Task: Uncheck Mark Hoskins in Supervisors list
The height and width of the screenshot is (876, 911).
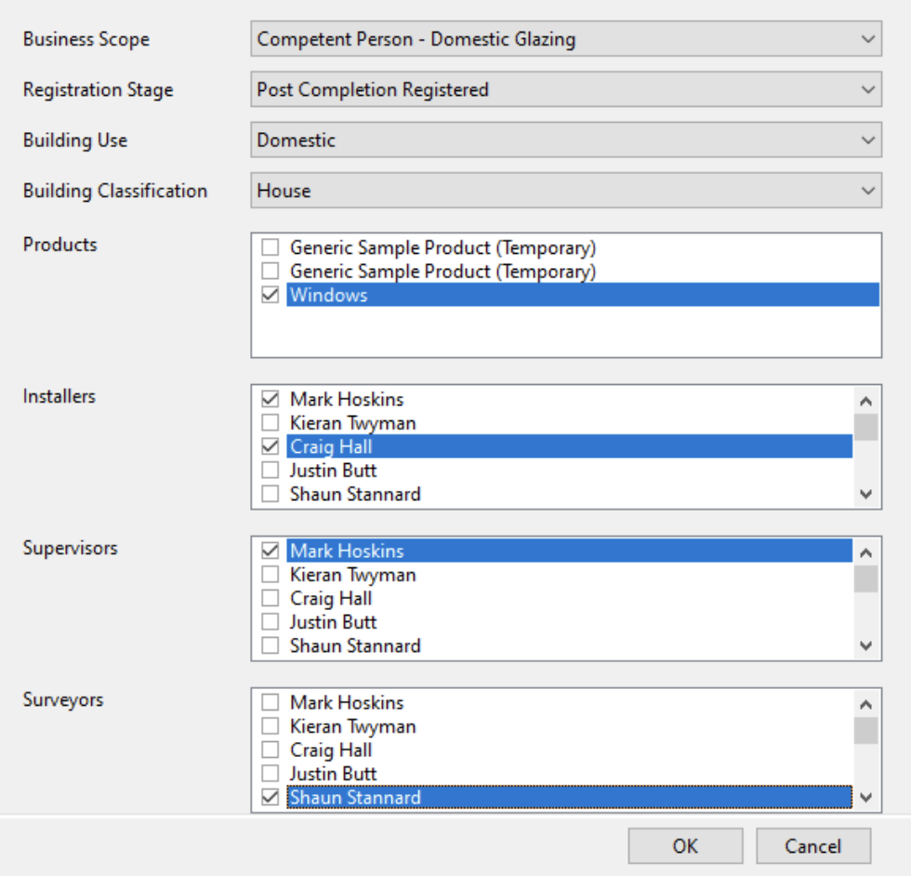Action: click(x=271, y=551)
